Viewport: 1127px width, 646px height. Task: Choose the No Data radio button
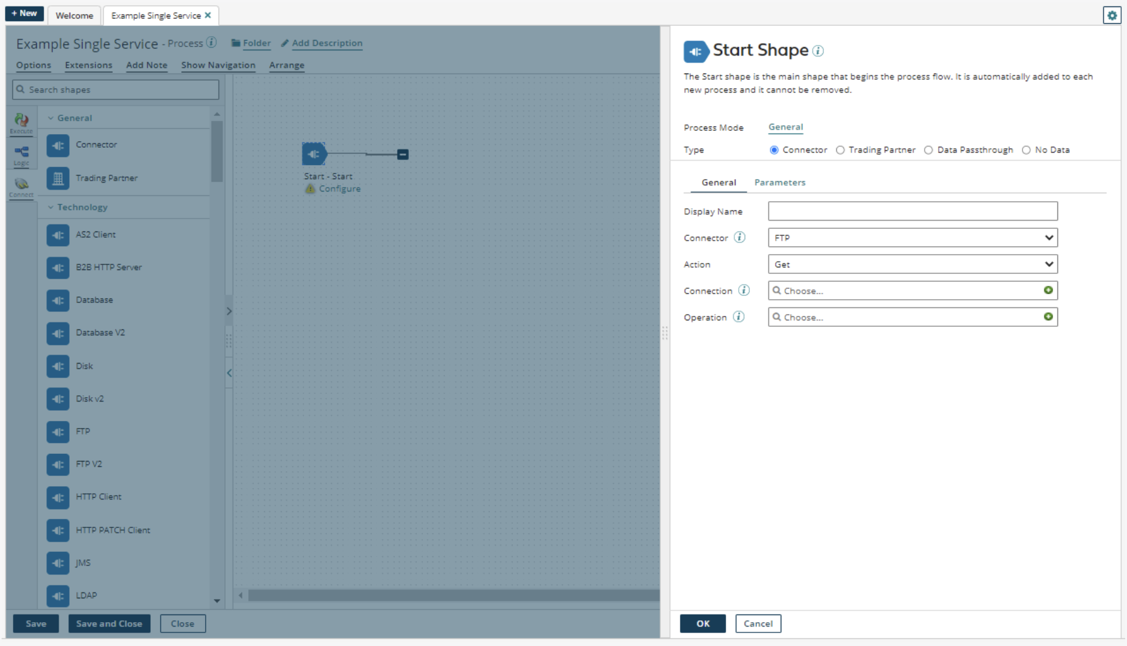click(1026, 150)
